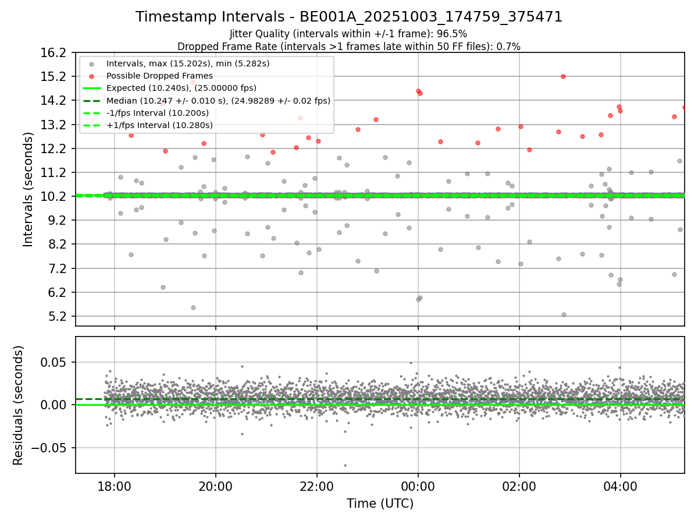Click legend entry 'Expected (10.240s), (25.00000 fps)'
Image resolution: width=698 pixels, height=524 pixels.
click(181, 88)
